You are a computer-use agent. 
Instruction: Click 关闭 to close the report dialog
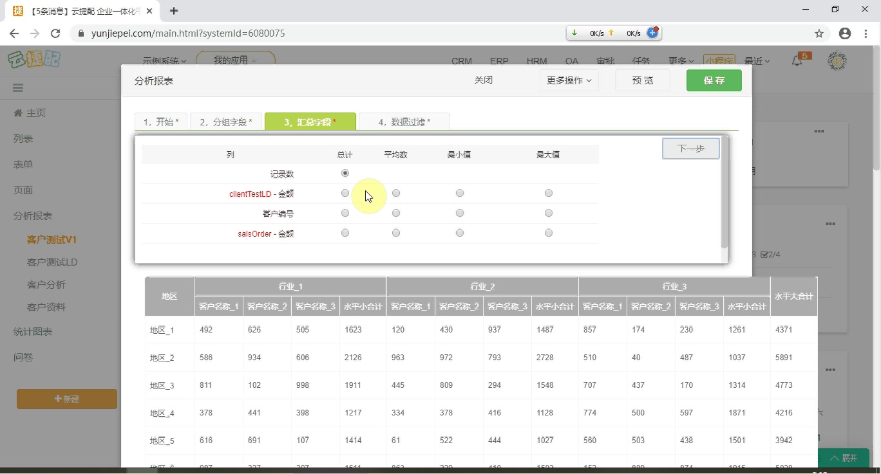484,80
